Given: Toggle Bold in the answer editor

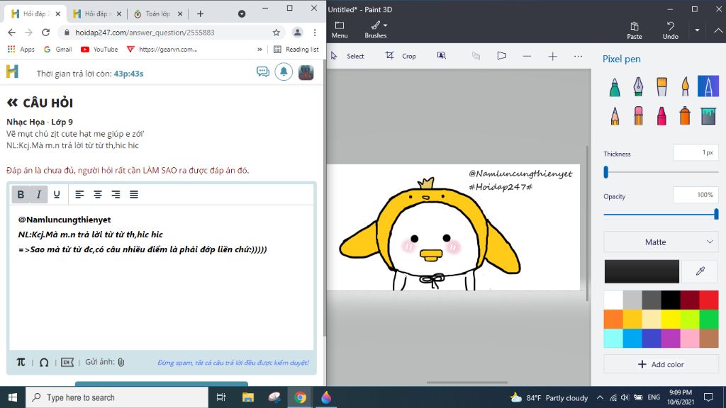Looking at the screenshot, I should 21,195.
